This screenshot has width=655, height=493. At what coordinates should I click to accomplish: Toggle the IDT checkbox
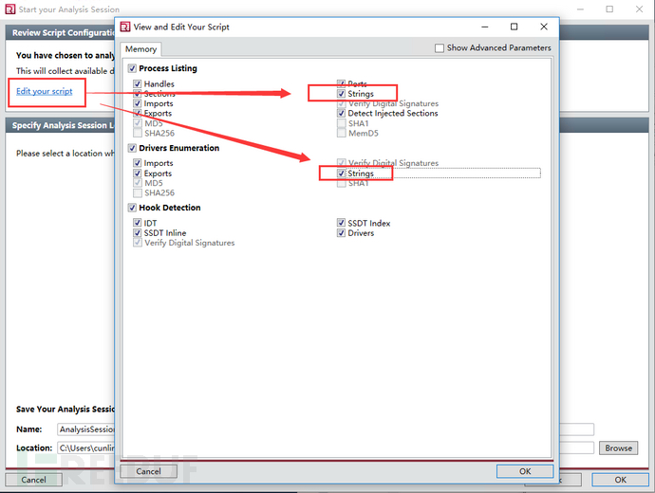click(x=137, y=223)
